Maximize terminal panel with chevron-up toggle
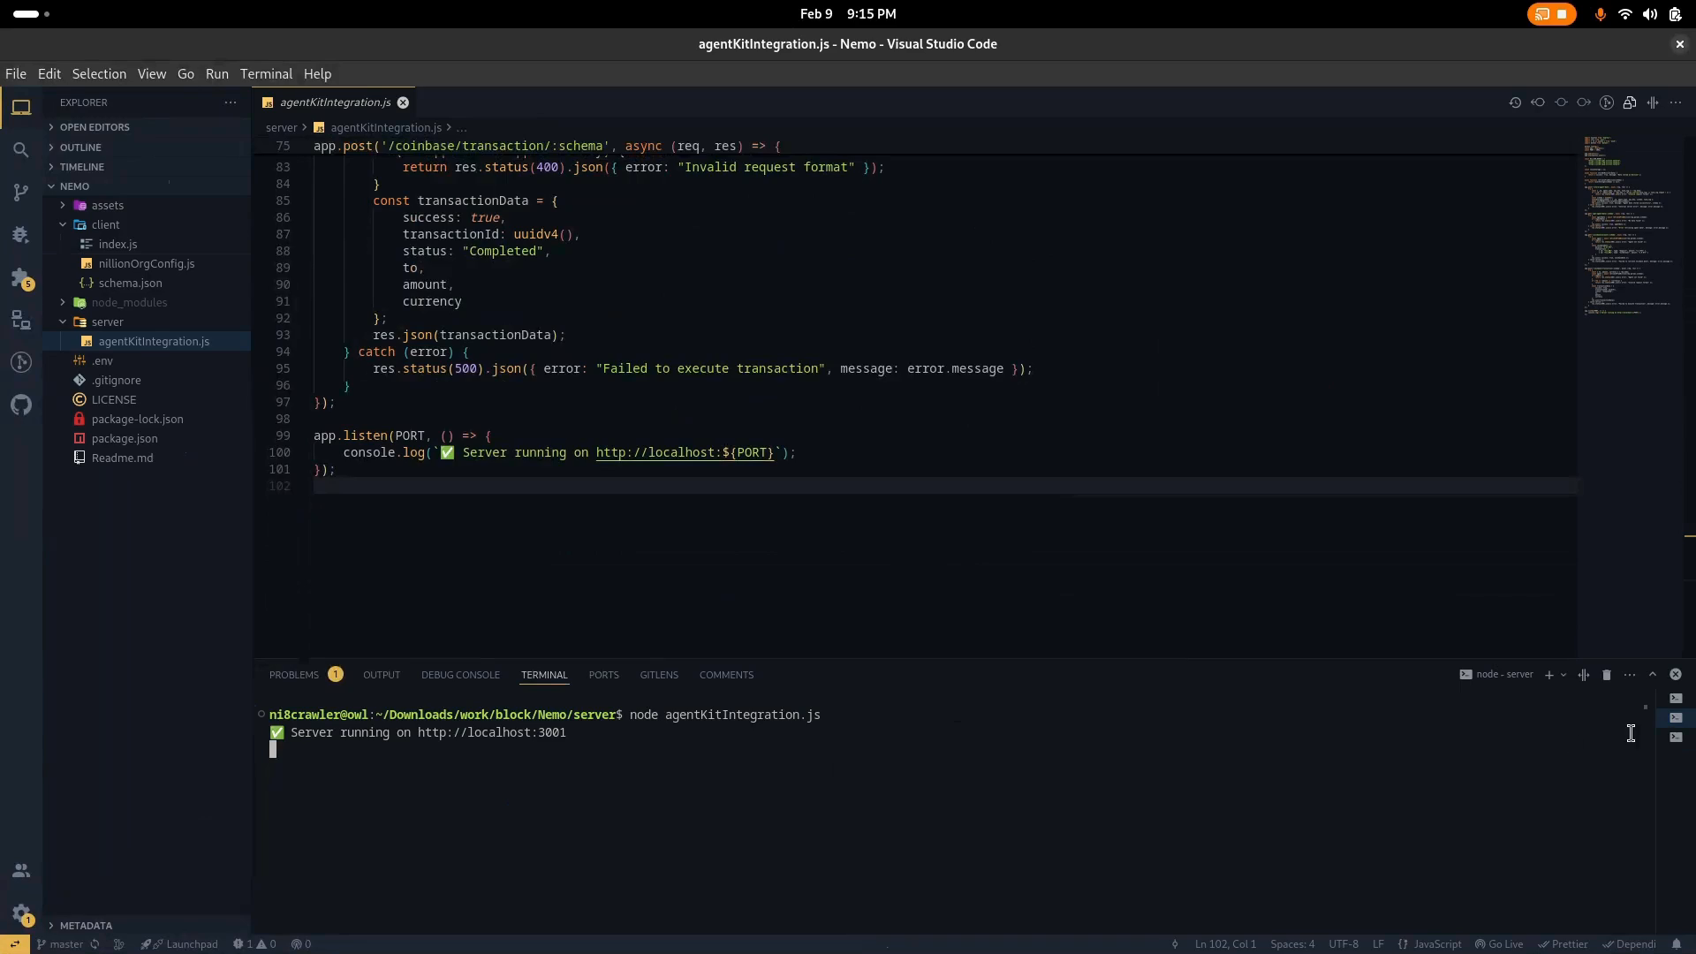The height and width of the screenshot is (954, 1696). (1653, 675)
